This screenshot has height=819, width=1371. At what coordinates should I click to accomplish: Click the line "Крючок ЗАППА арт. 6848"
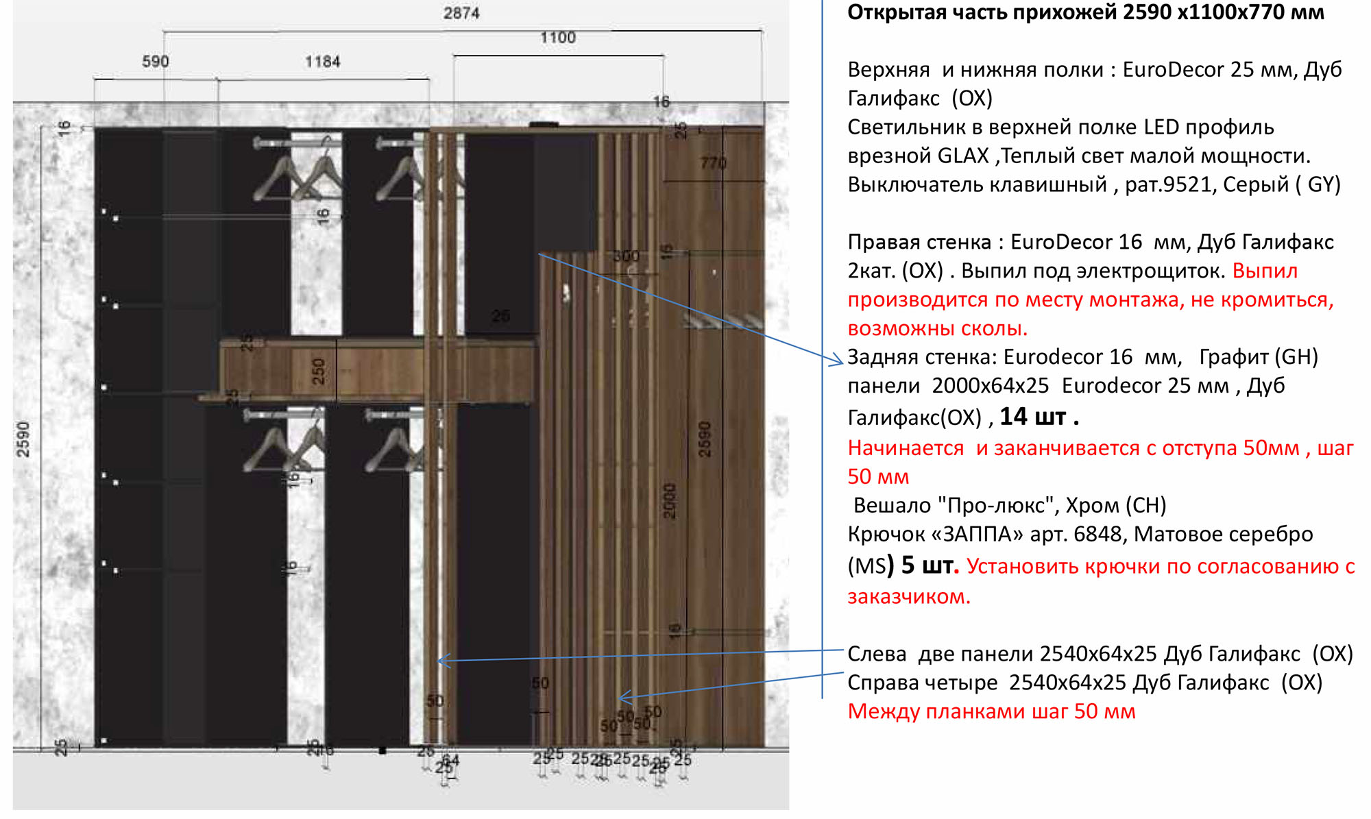click(x=1080, y=535)
